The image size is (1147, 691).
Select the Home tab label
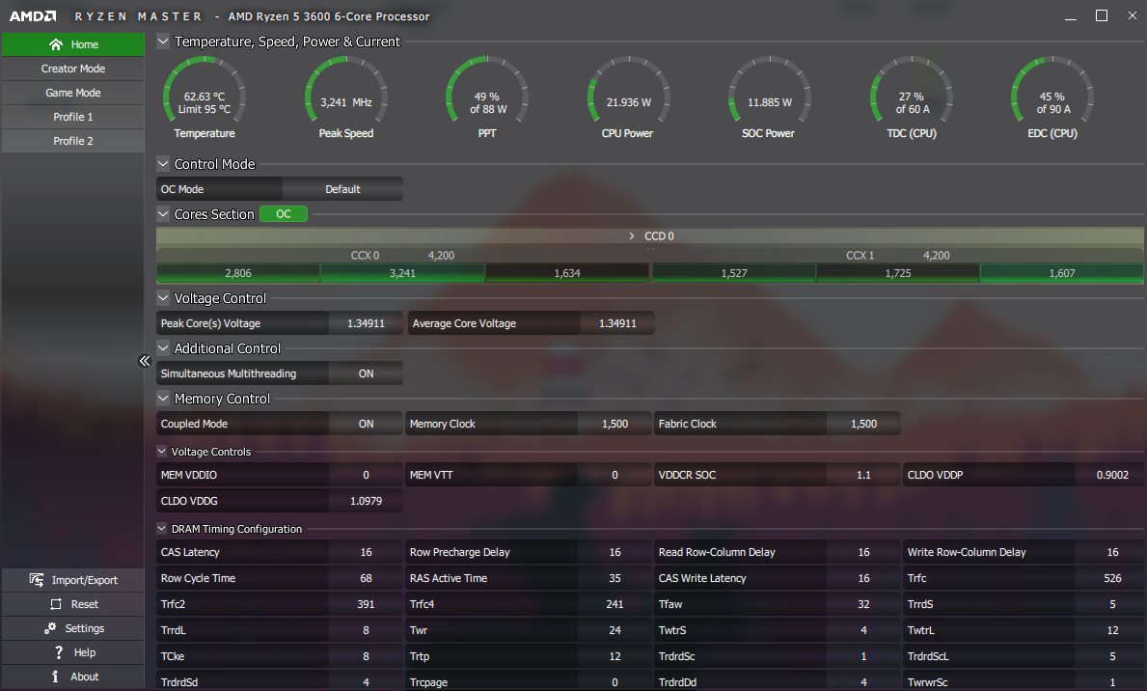[85, 44]
